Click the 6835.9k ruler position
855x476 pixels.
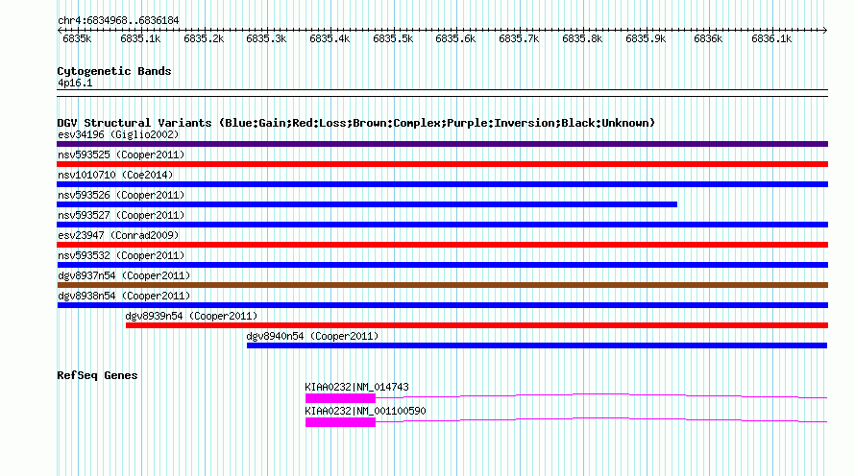click(x=646, y=38)
